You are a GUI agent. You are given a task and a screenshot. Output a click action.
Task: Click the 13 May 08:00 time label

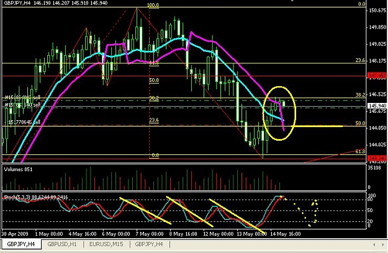pyautogui.click(x=252, y=234)
